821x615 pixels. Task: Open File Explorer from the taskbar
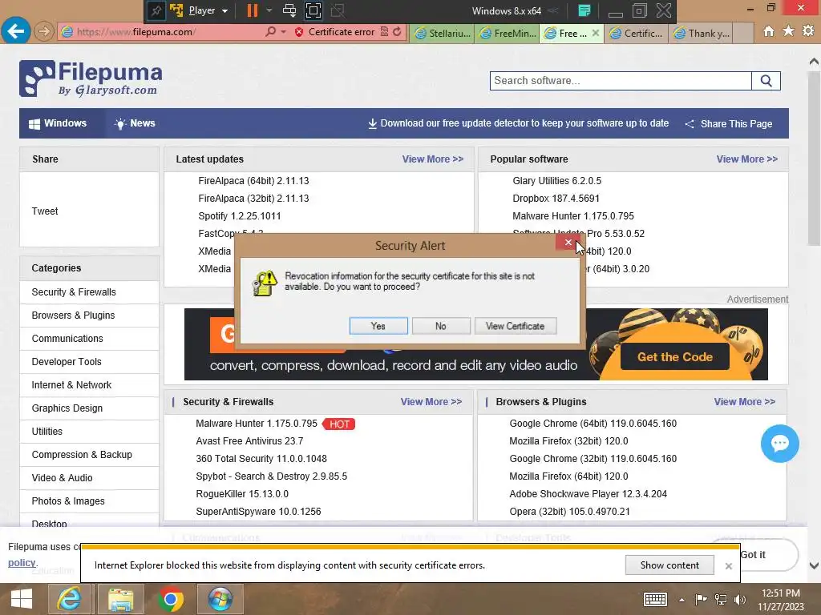(121, 599)
